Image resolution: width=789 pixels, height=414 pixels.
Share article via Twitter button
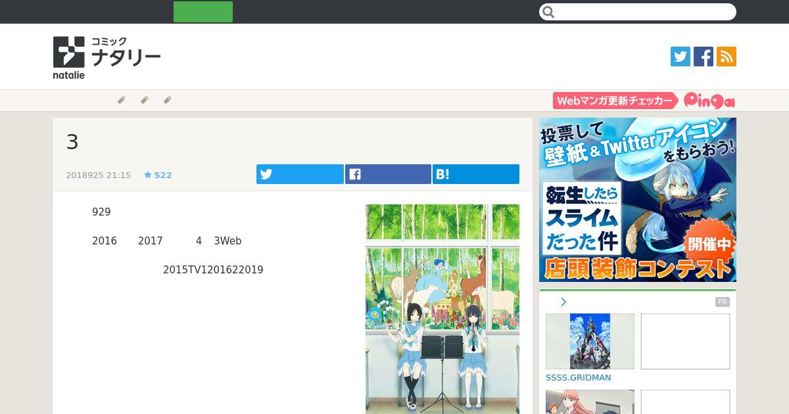coord(300,174)
